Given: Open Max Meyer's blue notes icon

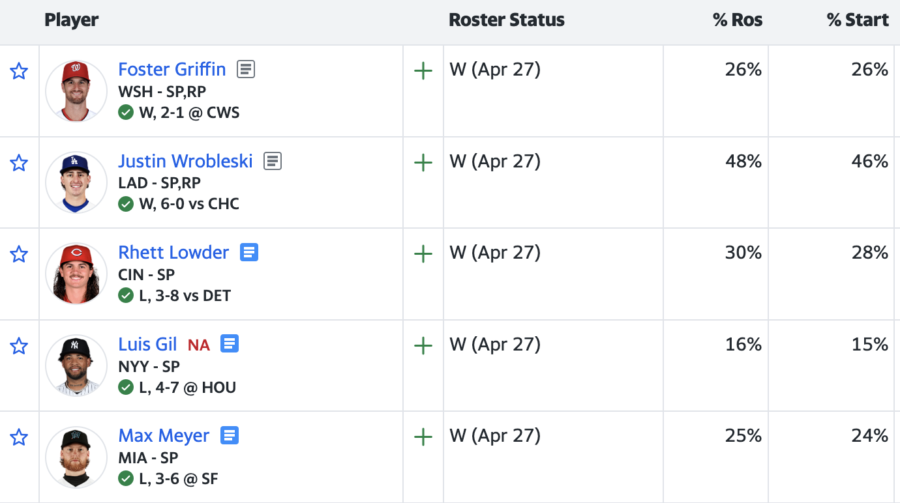Looking at the screenshot, I should coord(230,435).
